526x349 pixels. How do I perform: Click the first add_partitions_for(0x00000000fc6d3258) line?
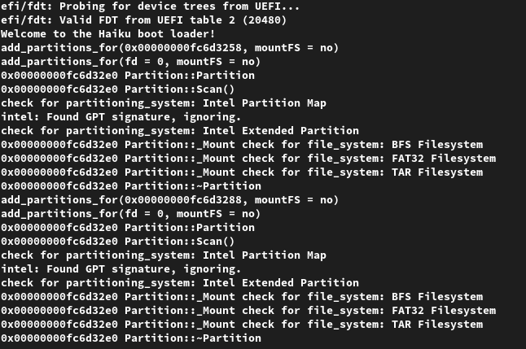point(169,48)
